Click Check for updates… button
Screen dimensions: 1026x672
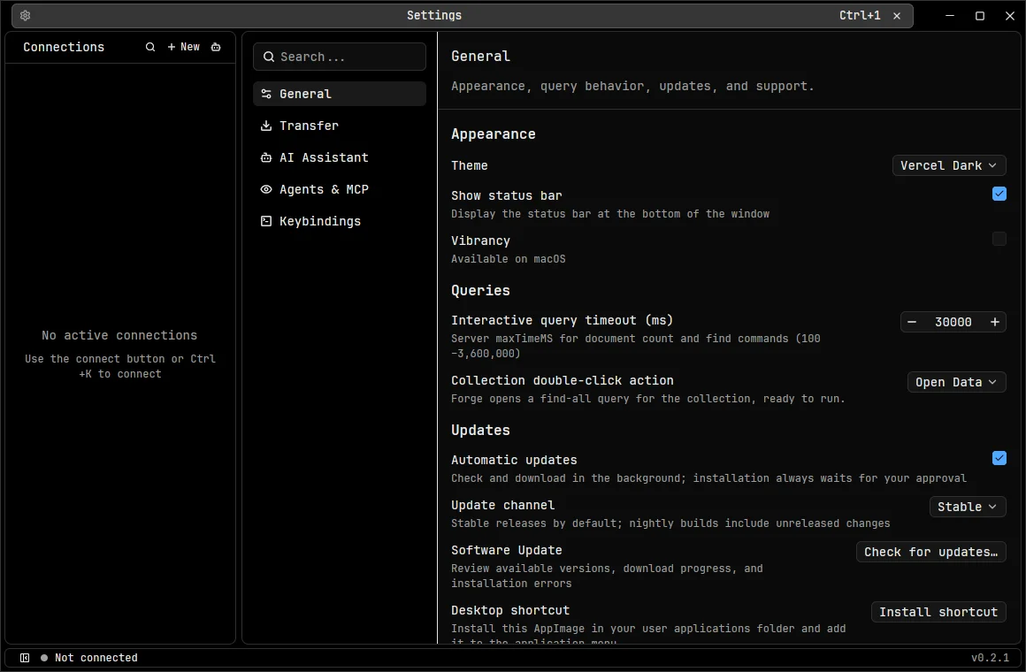tap(931, 553)
